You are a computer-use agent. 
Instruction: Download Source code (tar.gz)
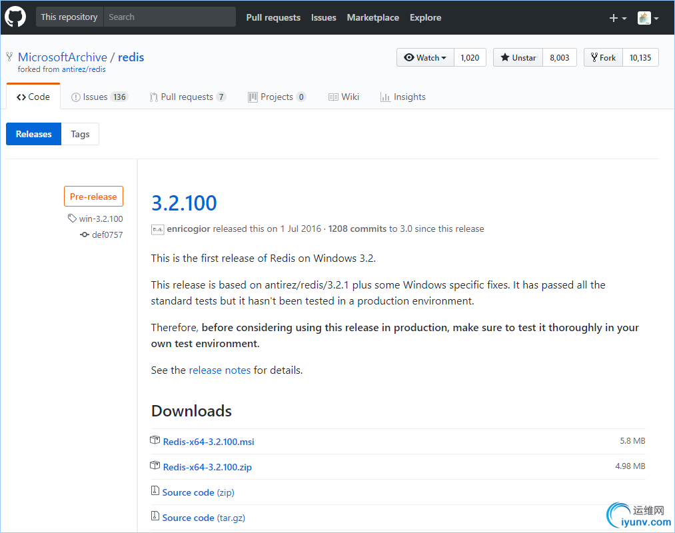pyautogui.click(x=204, y=518)
